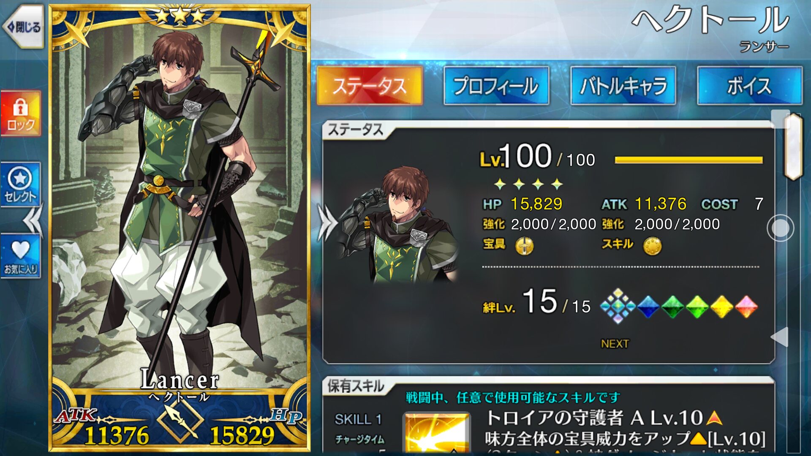The height and width of the screenshot is (456, 811).
Task: Toggle the セレクト star select button
Action: [x=21, y=185]
